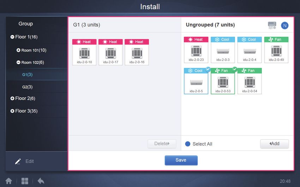Image resolution: width=300 pixels, height=187 pixels.
Task: Click the Add button
Action: (x=274, y=144)
